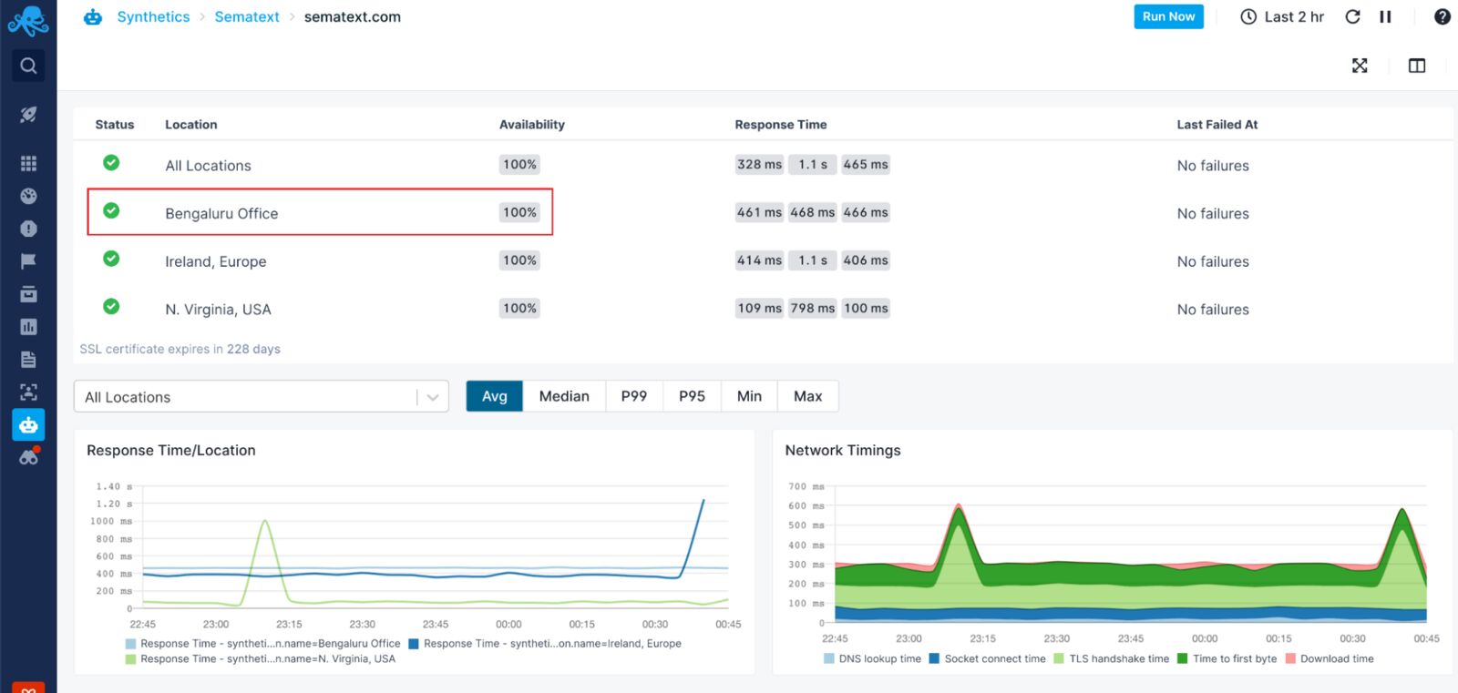
Task: Click the Sematext octopus logo
Action: (28, 21)
